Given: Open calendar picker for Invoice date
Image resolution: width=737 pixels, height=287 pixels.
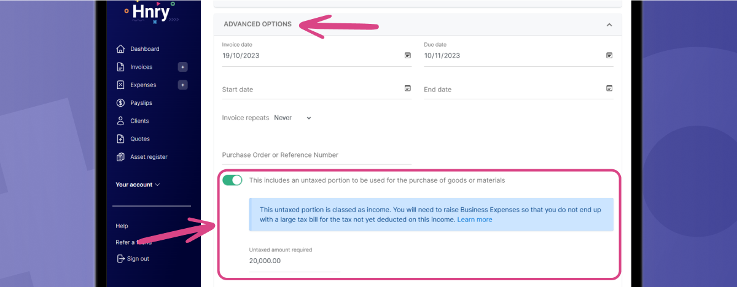Looking at the screenshot, I should (407, 55).
